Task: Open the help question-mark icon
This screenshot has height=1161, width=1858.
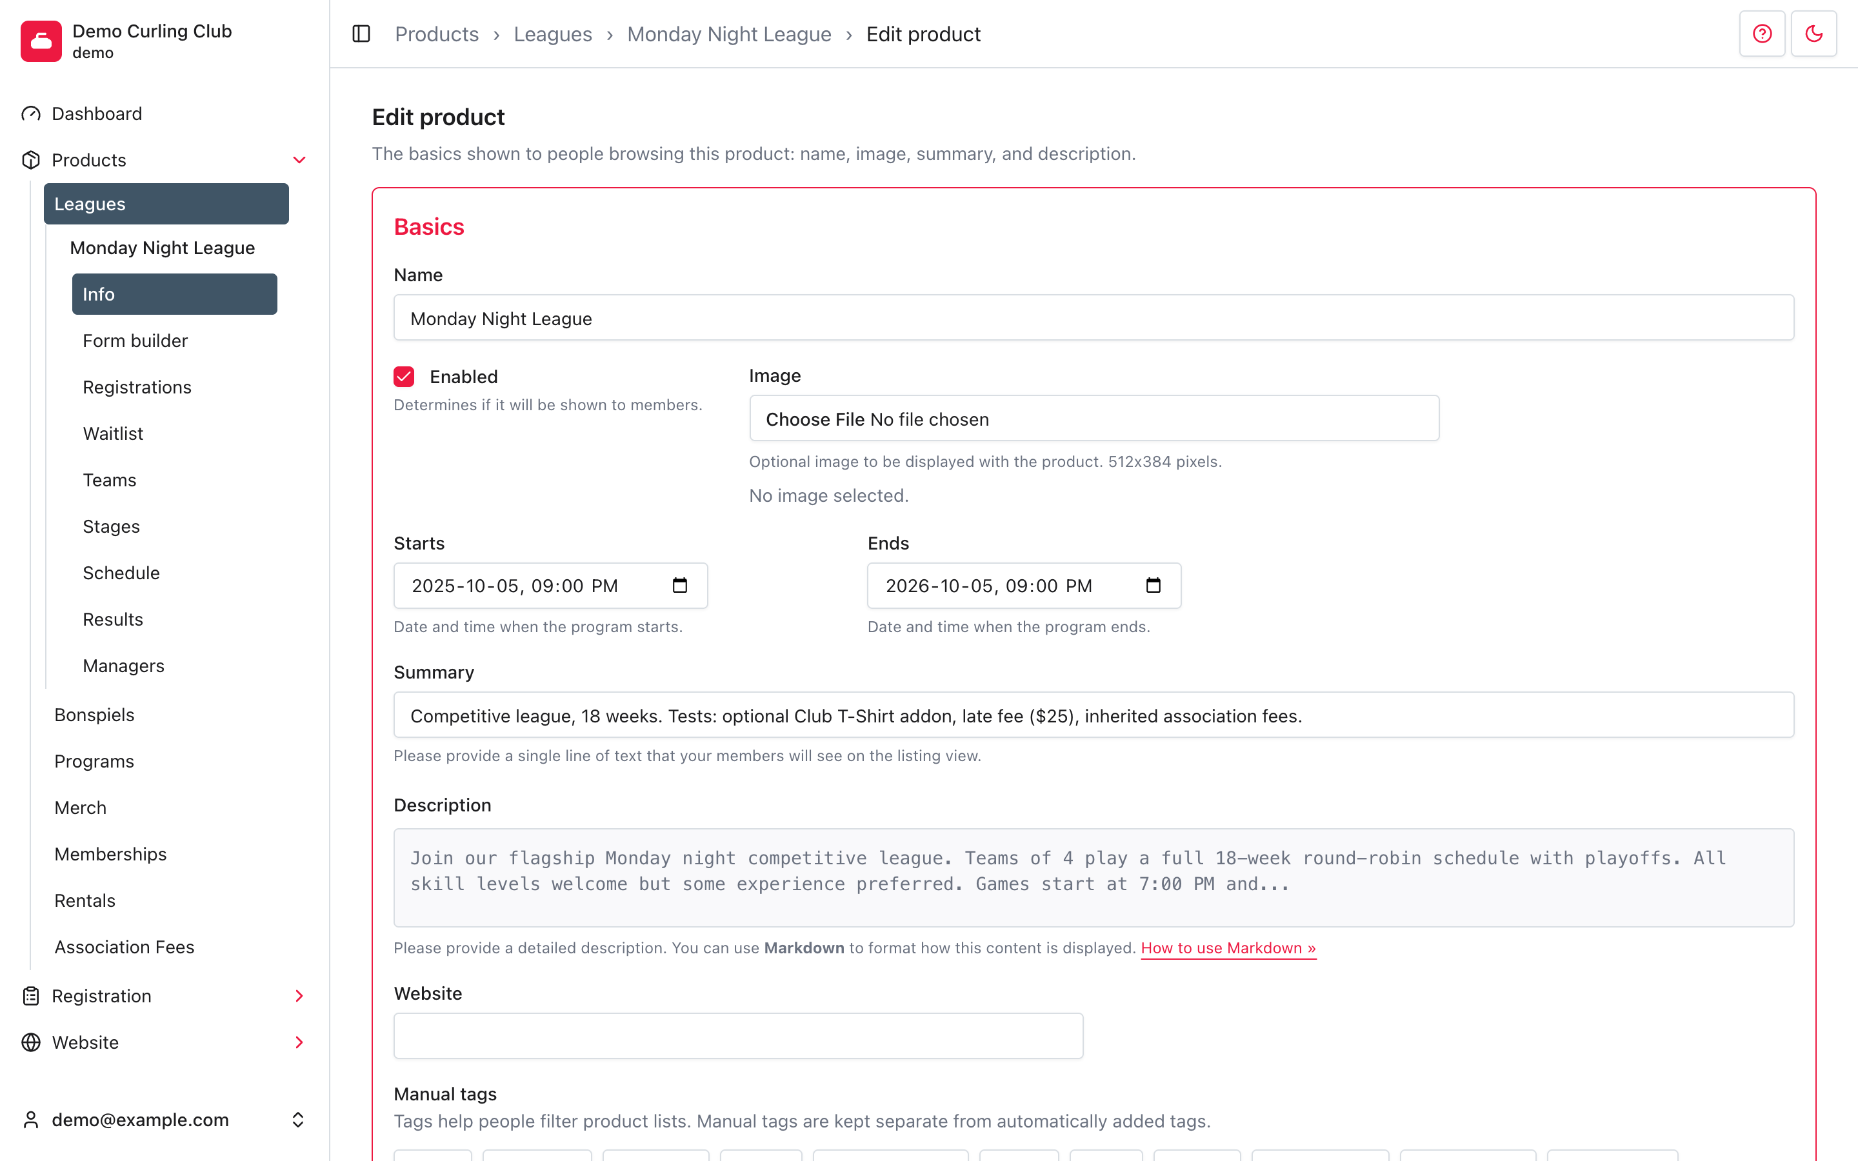Action: coord(1762,34)
